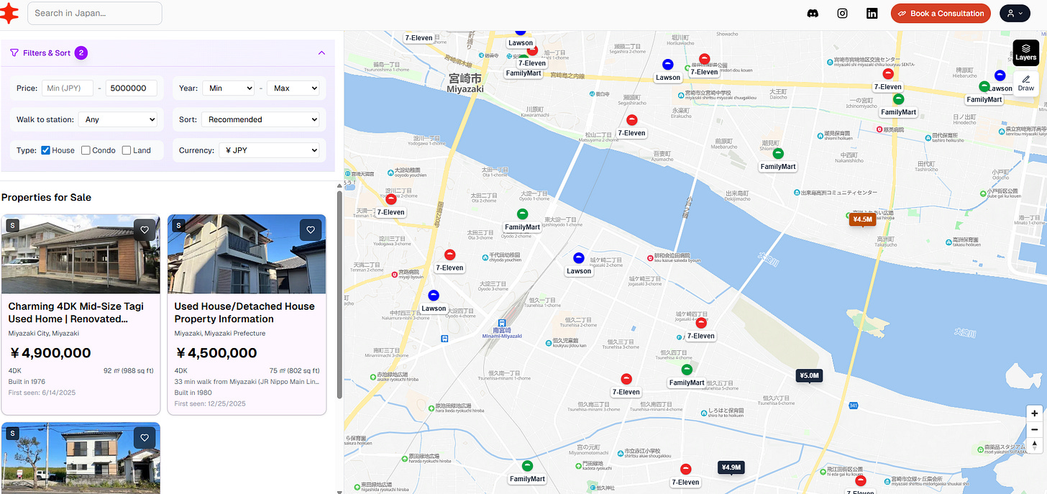The image size is (1047, 494).
Task: Open the Sort Recommended dropdown
Action: pos(260,119)
